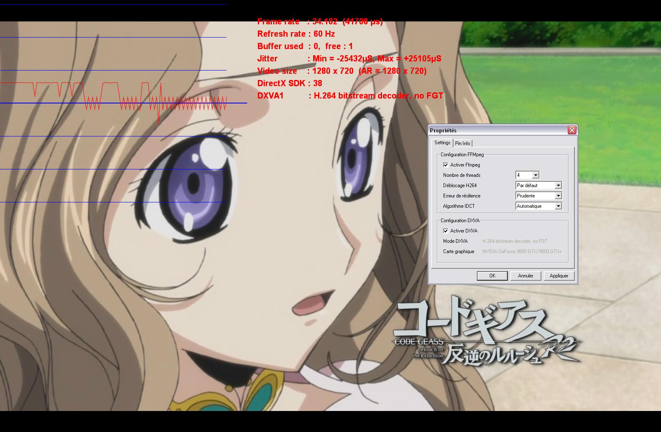Click the 'Configuration DXVA' group label
This screenshot has width=661, height=432.
tap(460, 221)
